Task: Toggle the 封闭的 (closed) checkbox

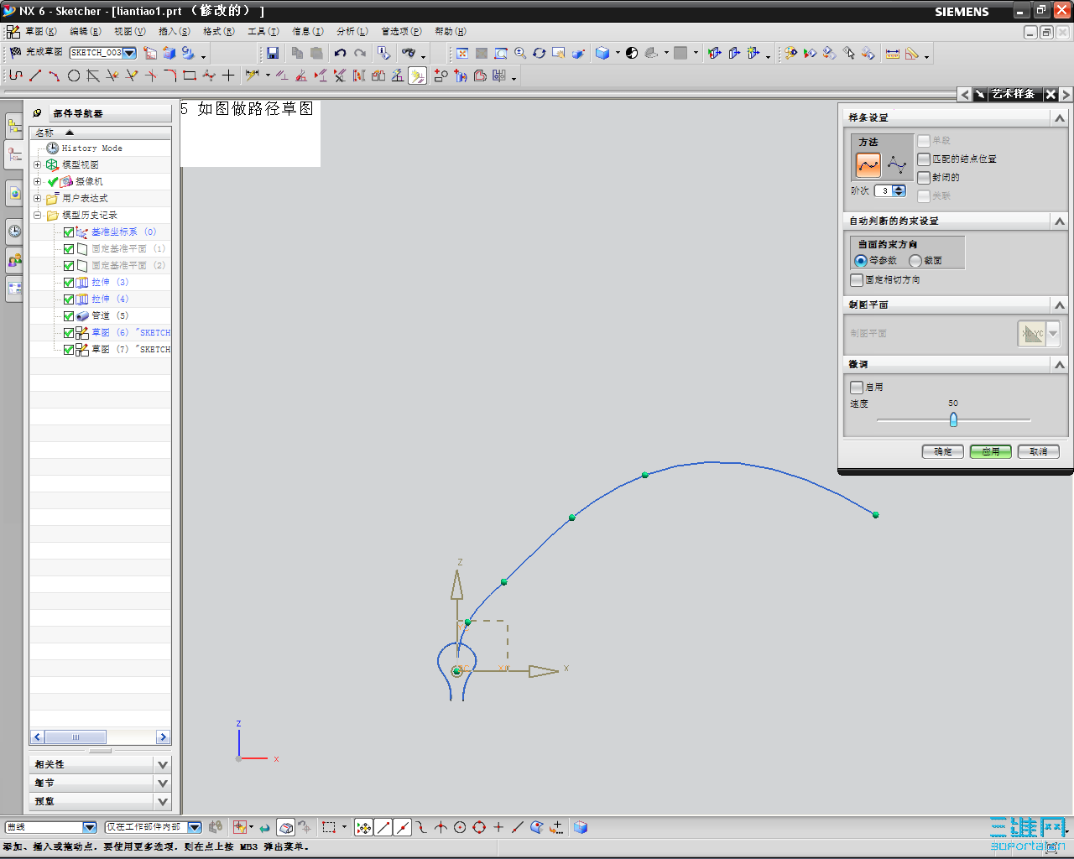Action: point(924,178)
